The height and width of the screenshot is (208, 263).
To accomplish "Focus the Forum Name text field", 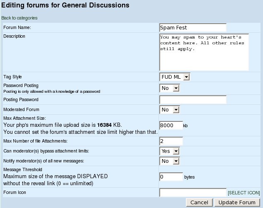I will click(193, 27).
